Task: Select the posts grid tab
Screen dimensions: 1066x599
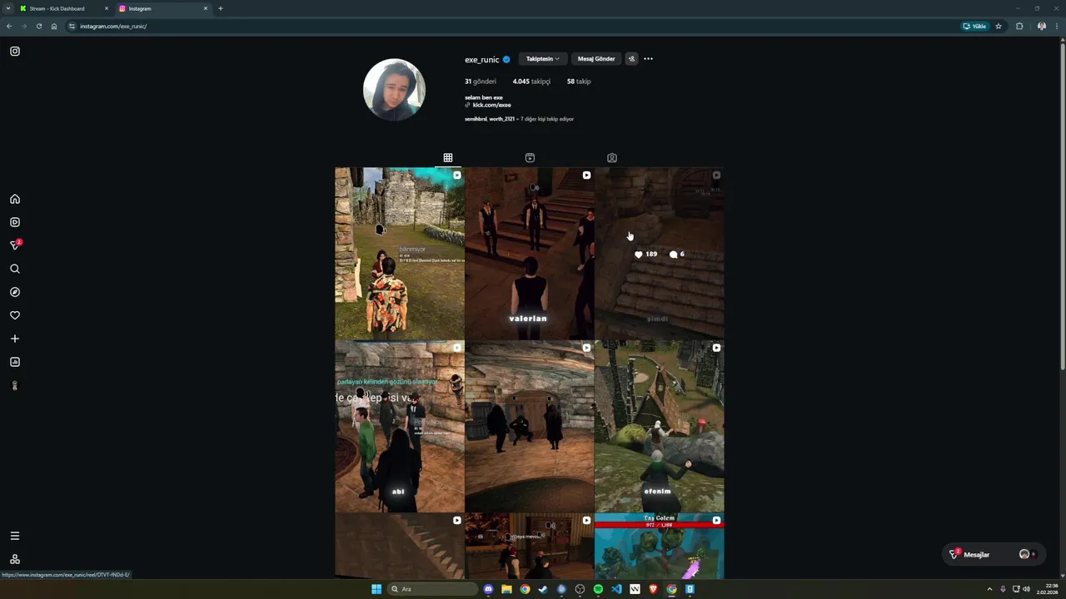Action: pos(448,157)
